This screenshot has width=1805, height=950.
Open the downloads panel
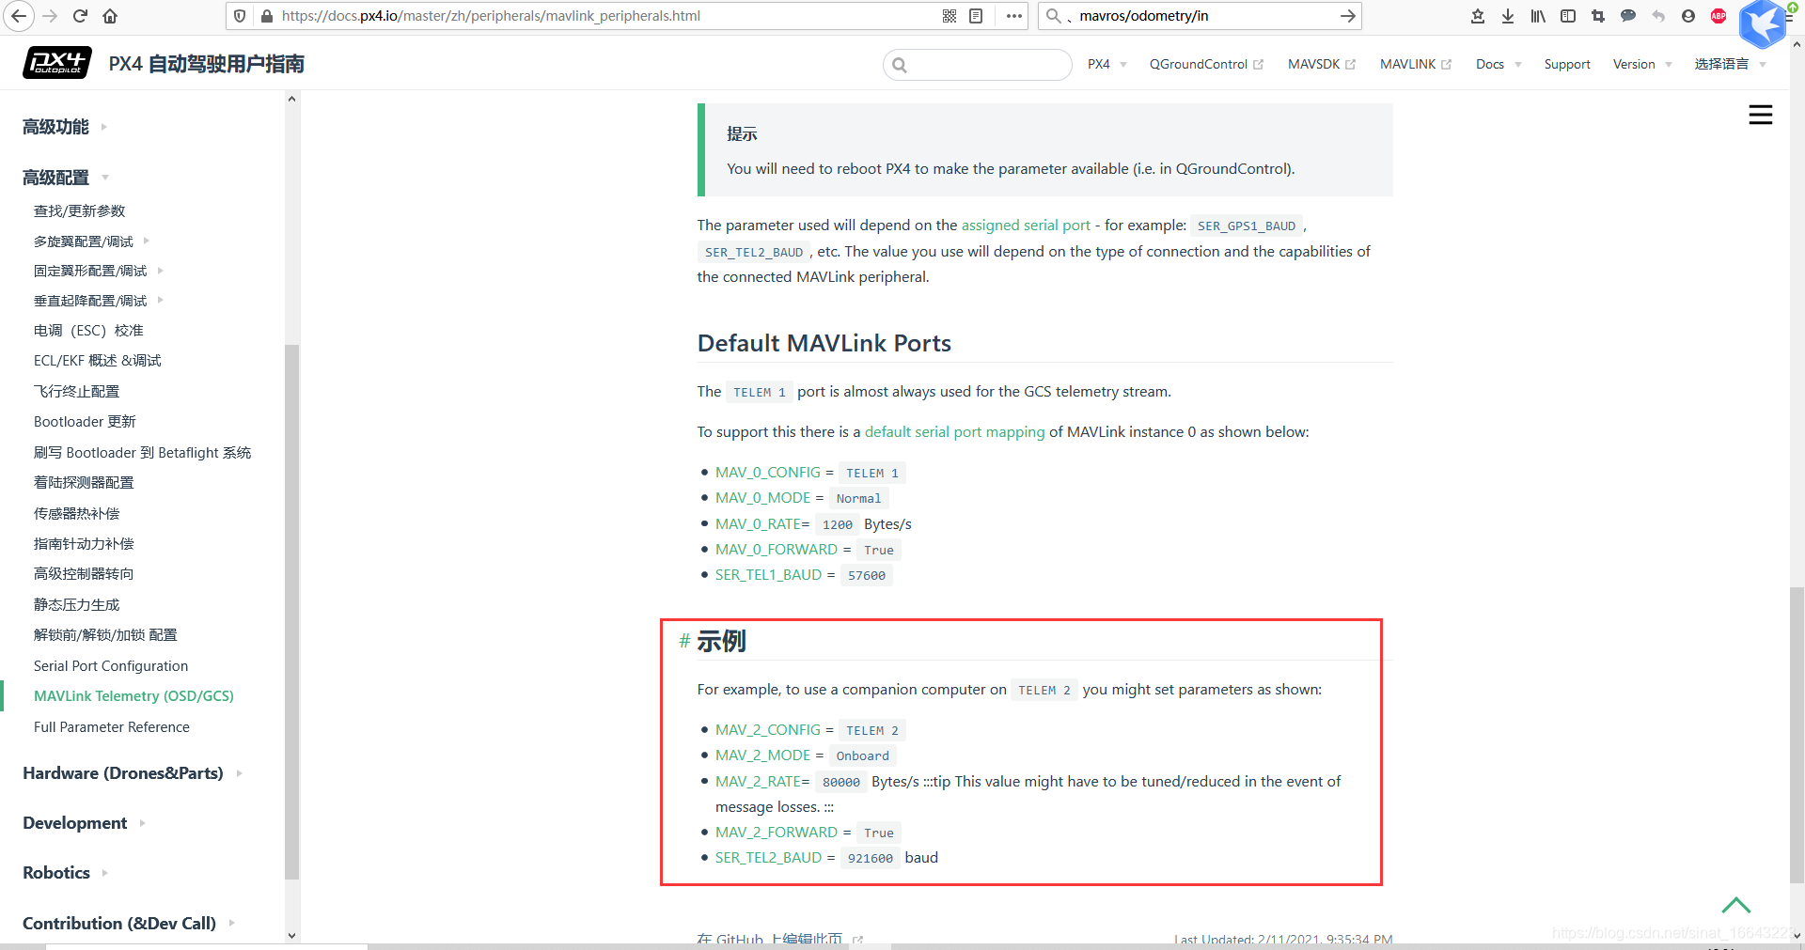(x=1508, y=16)
